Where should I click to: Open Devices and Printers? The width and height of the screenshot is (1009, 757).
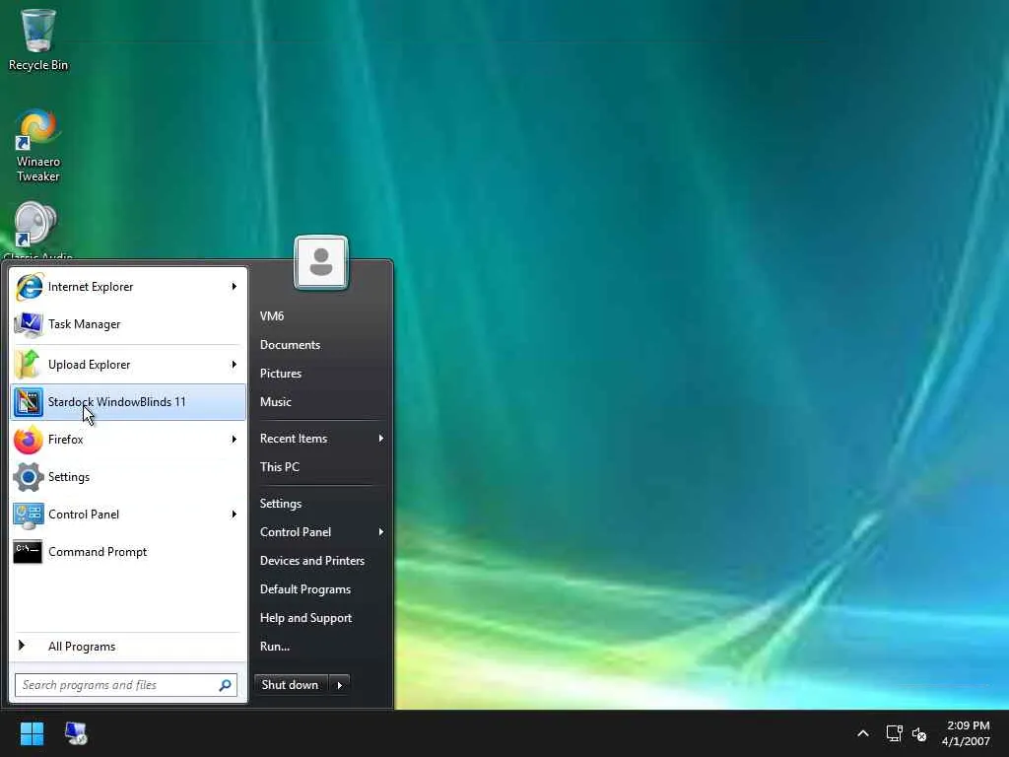coord(312,561)
